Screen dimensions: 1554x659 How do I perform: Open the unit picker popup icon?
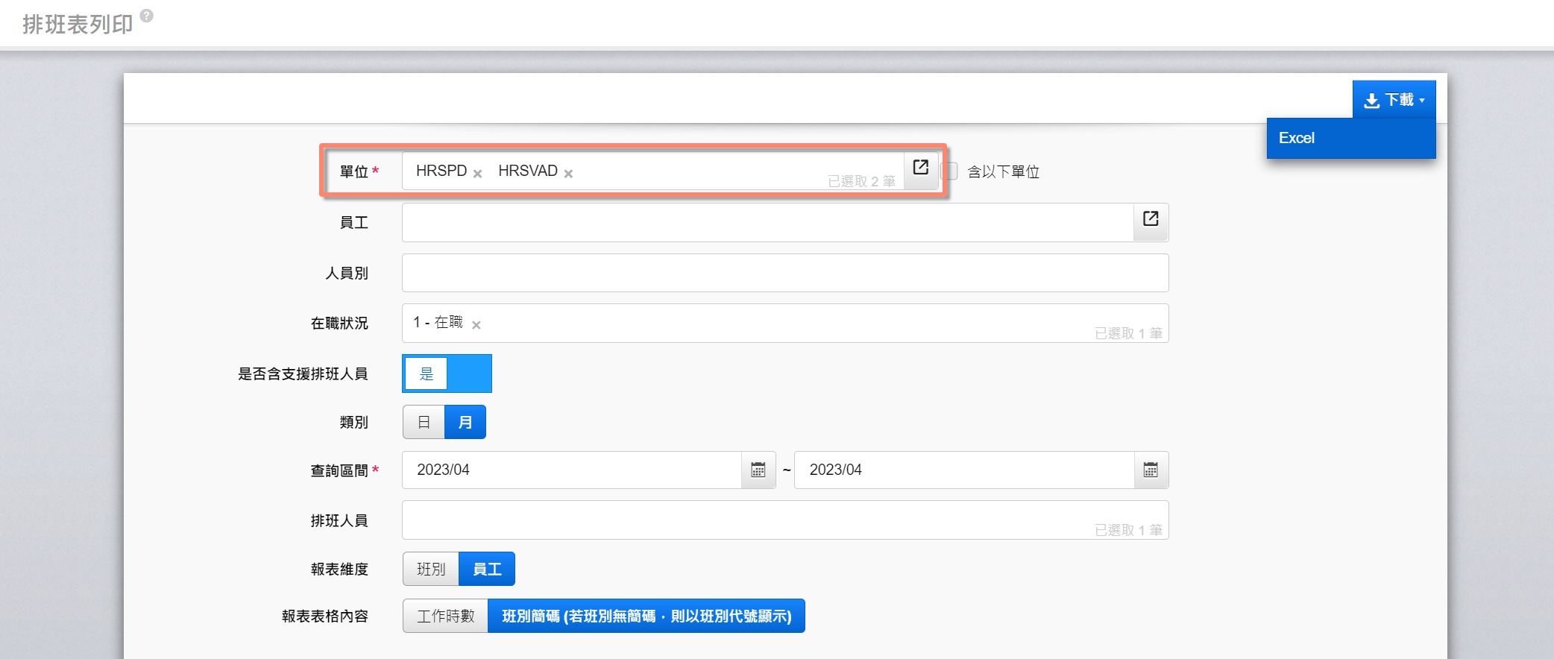coord(921,168)
